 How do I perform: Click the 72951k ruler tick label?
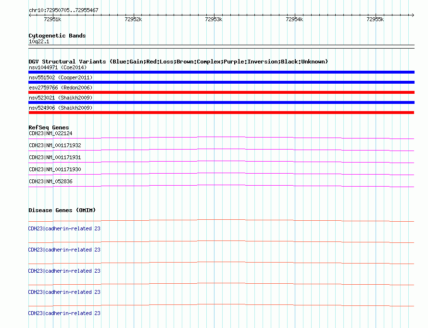(52, 19)
